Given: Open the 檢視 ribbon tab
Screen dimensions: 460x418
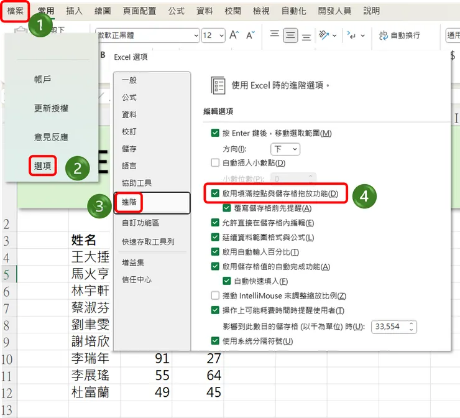Looking at the screenshot, I should click(261, 11).
